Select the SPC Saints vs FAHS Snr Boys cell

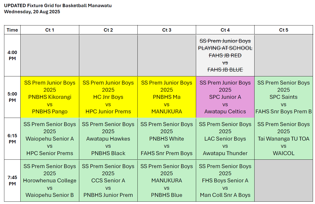pos(283,97)
